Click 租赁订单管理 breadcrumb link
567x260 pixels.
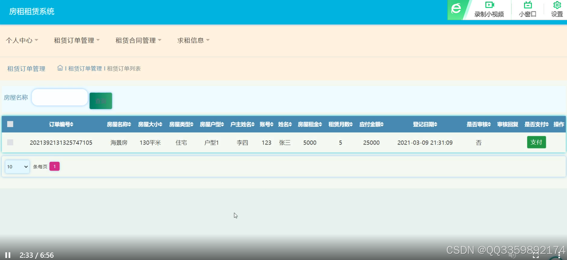click(85, 68)
